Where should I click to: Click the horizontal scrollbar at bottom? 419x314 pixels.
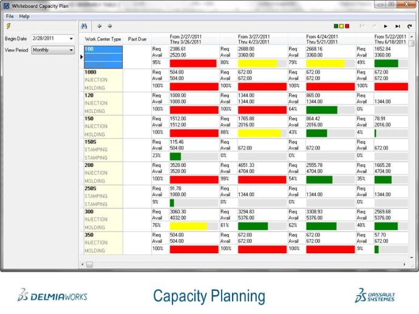point(243,264)
